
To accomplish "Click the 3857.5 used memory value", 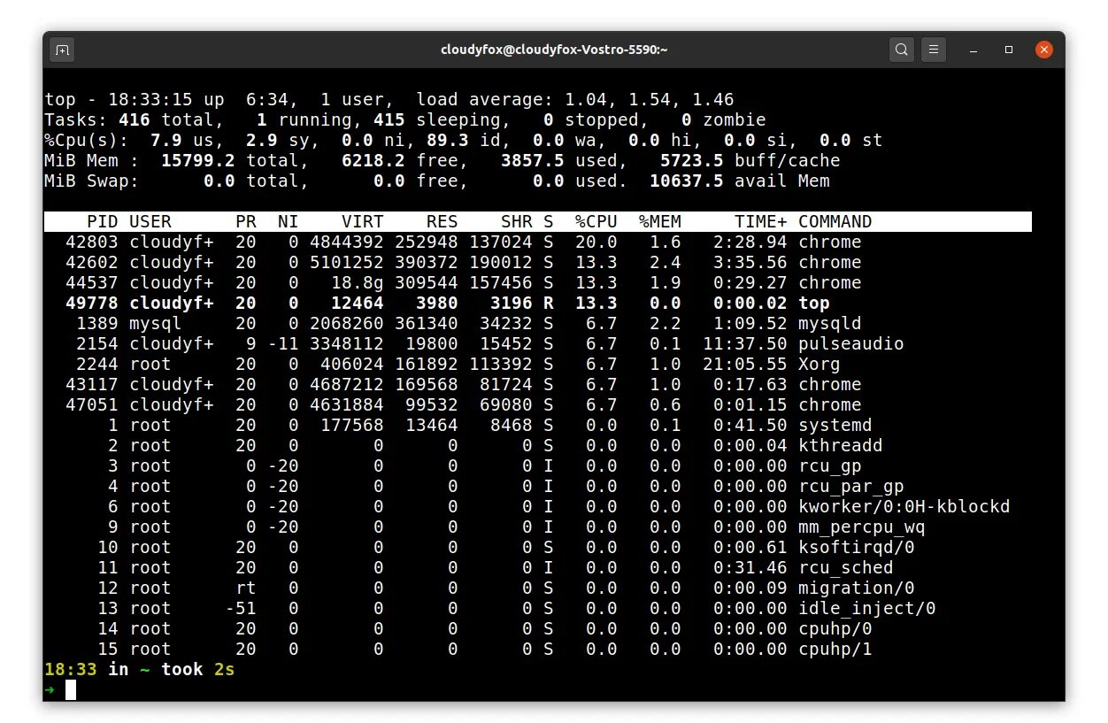I will [x=533, y=160].
